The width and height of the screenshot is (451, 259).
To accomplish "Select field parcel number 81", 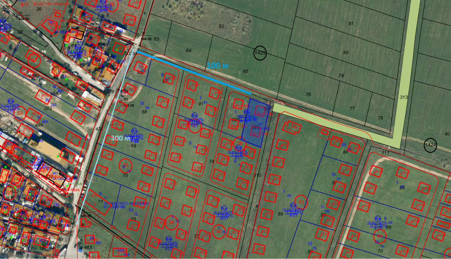I will (x=351, y=23).
